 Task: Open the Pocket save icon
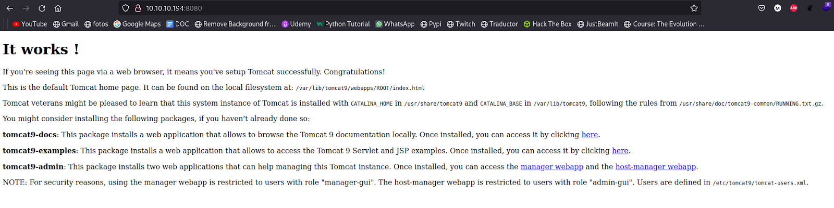coord(762,8)
